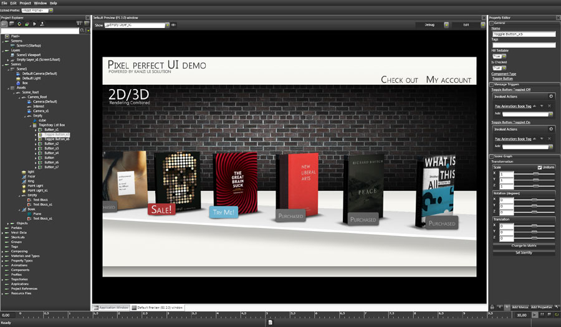Open the Hit Testable True dropdown

(504, 57)
